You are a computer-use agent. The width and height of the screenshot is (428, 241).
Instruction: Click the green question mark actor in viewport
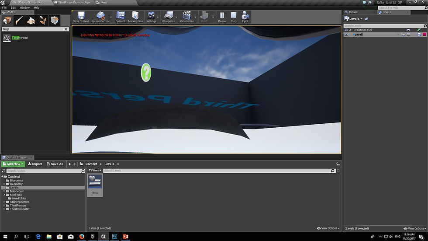coord(146,73)
